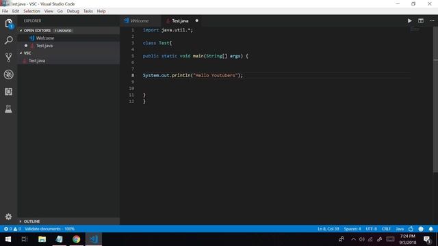
Task: Click the 1 UNSAVED badge
Action: tap(63, 31)
